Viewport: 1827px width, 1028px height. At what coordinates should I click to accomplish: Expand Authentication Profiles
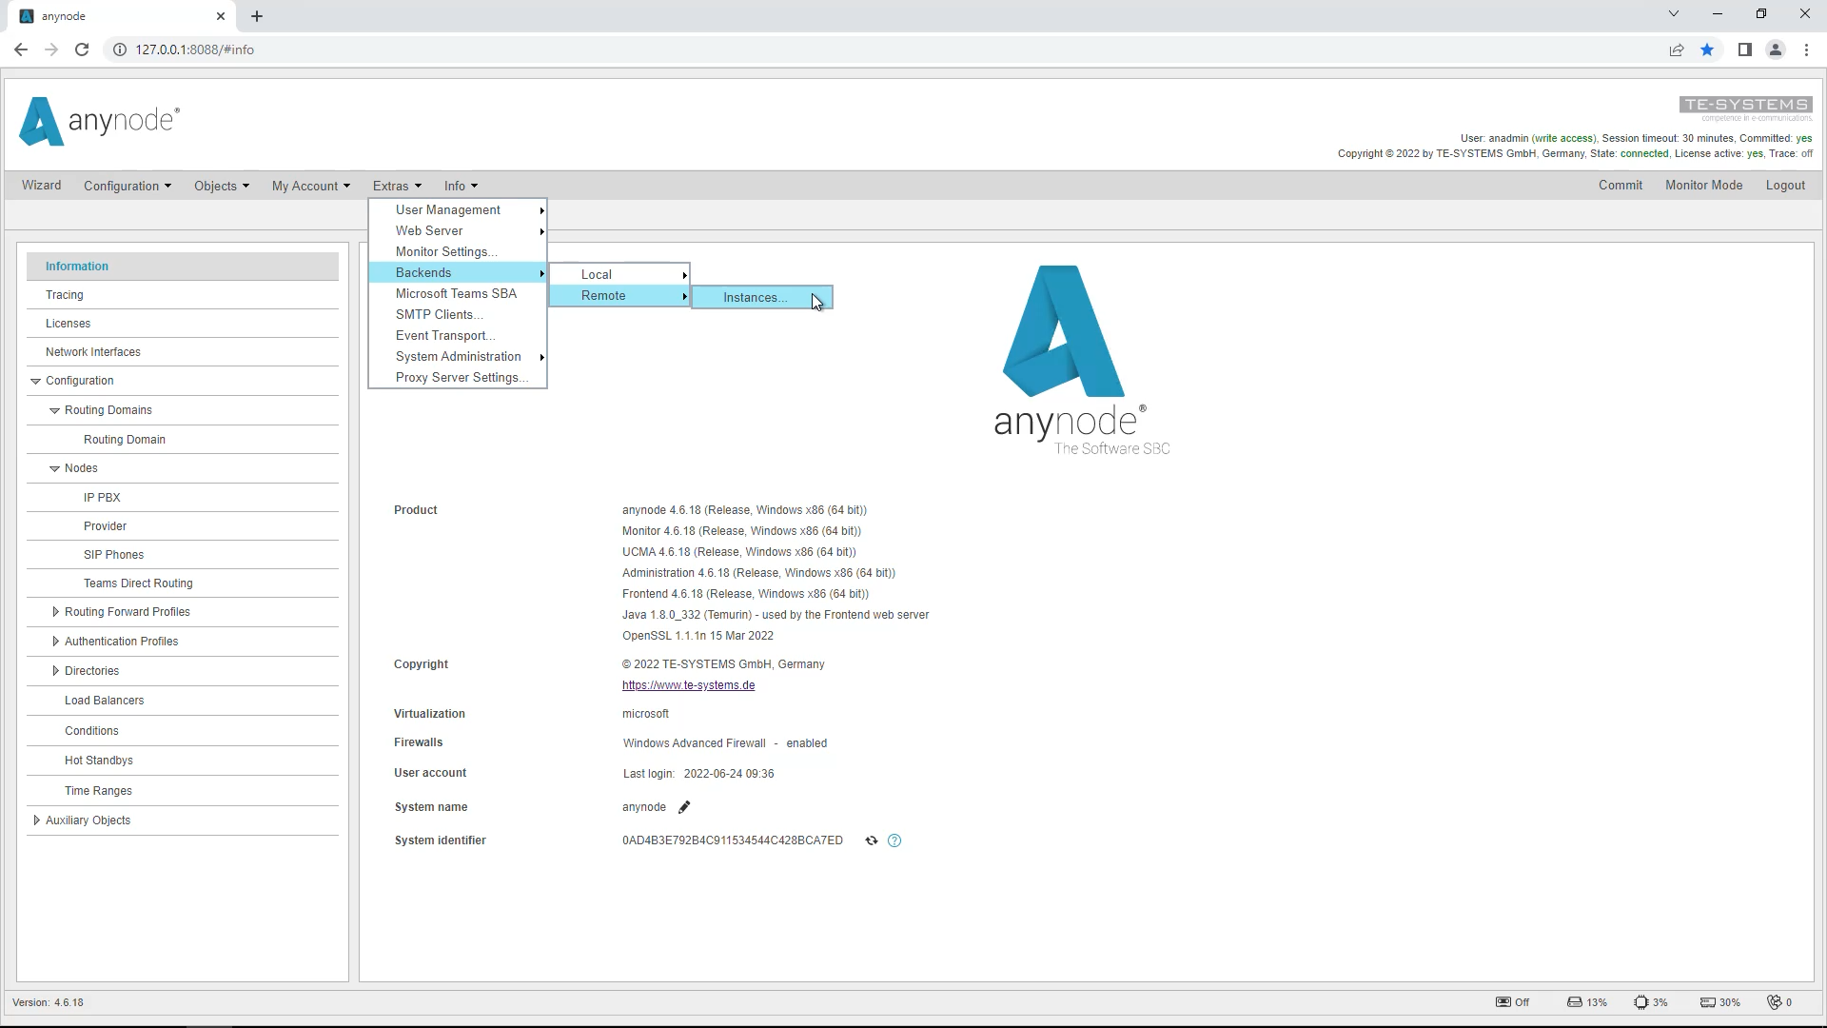[x=55, y=642]
